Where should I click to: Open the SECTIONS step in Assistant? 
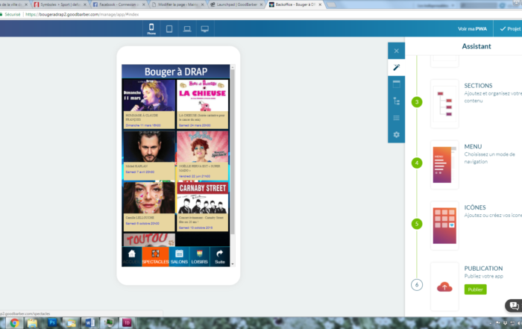point(478,86)
